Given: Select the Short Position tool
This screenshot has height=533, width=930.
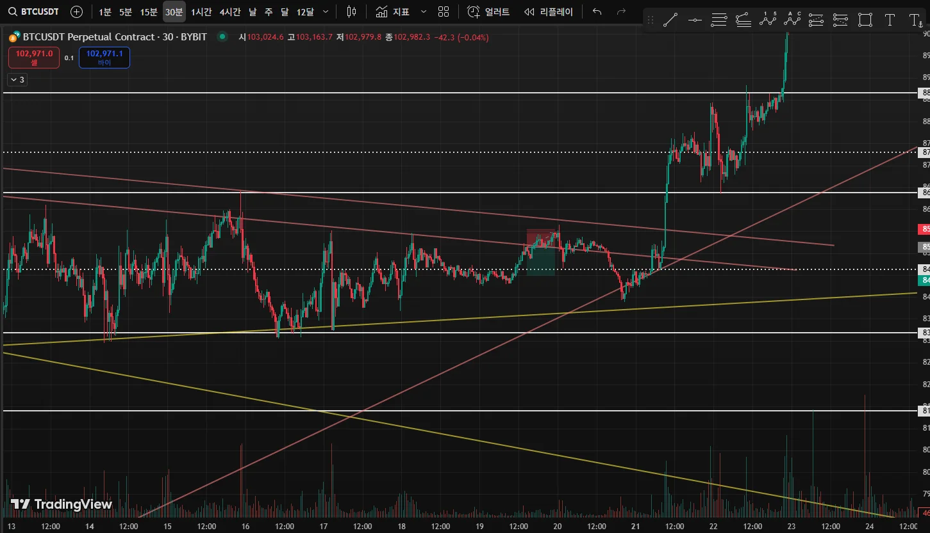Looking at the screenshot, I should (841, 20).
